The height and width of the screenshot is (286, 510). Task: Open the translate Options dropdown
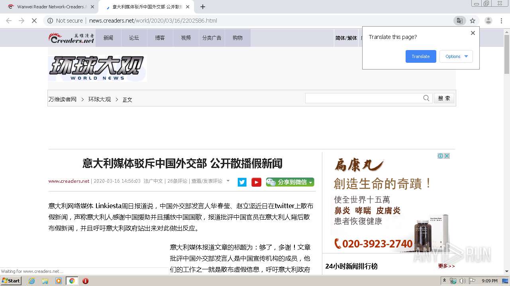pos(456,56)
